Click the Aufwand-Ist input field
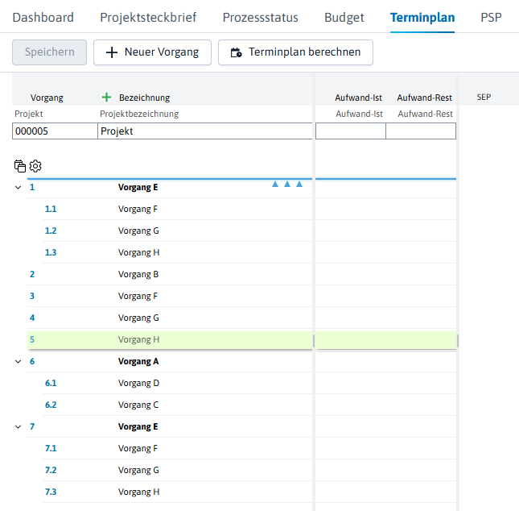The width and height of the screenshot is (519, 511). 351,131
